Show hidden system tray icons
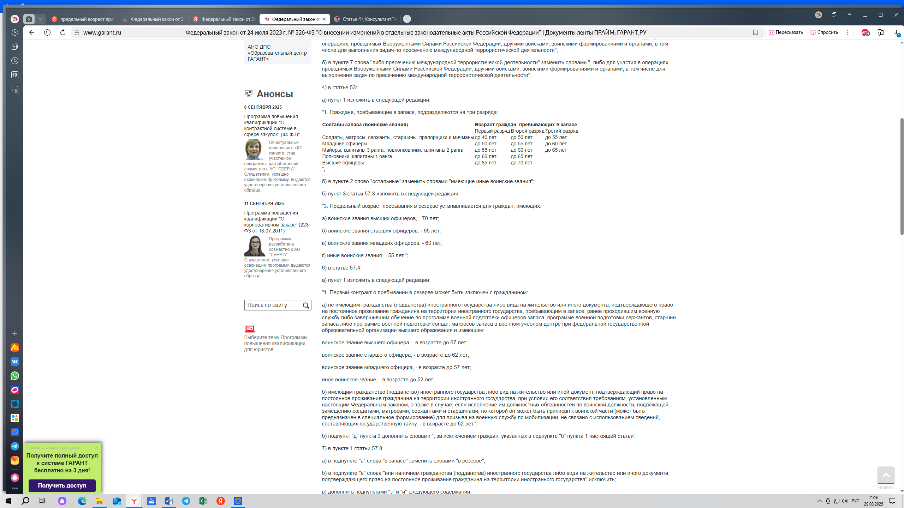Viewport: 904px width, 508px height. pyautogui.click(x=820, y=501)
